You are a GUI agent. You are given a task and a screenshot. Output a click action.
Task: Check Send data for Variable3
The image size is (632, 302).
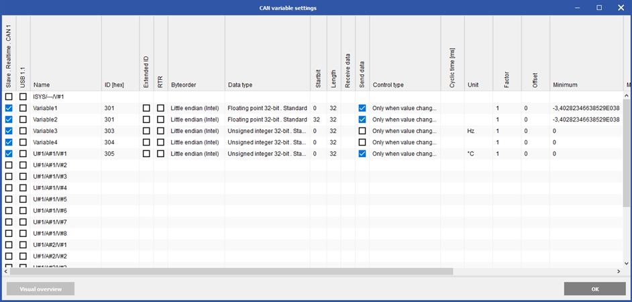pyautogui.click(x=362, y=131)
